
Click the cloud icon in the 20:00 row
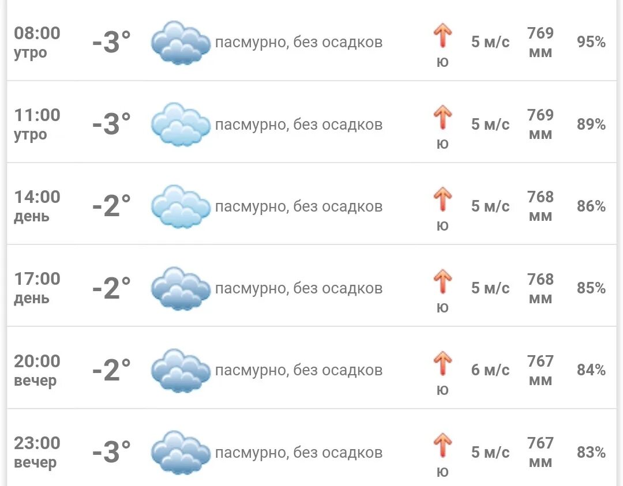181,371
